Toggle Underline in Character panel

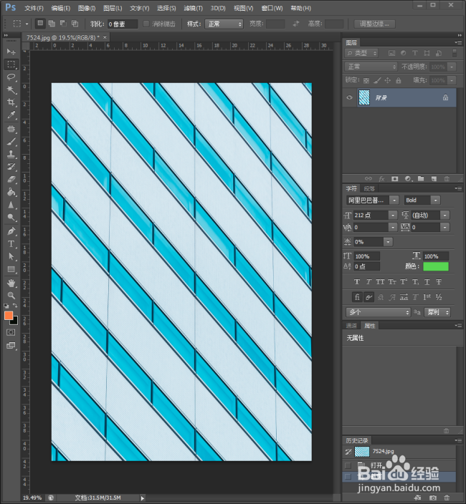(427, 282)
